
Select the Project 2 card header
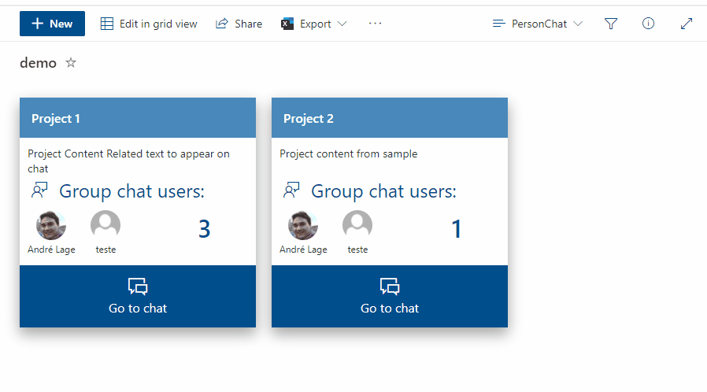(390, 118)
